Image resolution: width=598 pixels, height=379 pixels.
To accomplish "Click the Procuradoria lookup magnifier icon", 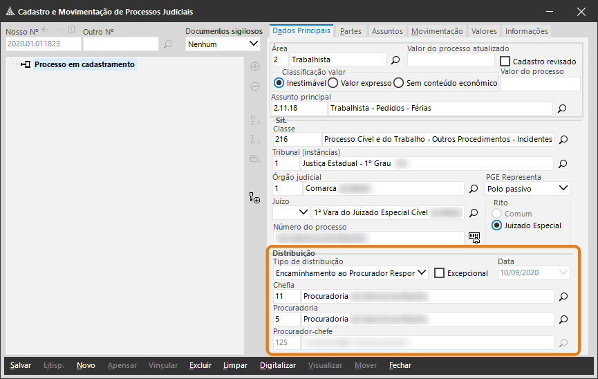I will (562, 320).
